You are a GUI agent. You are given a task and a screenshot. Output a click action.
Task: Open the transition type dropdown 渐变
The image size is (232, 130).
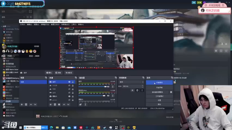(x=131, y=82)
